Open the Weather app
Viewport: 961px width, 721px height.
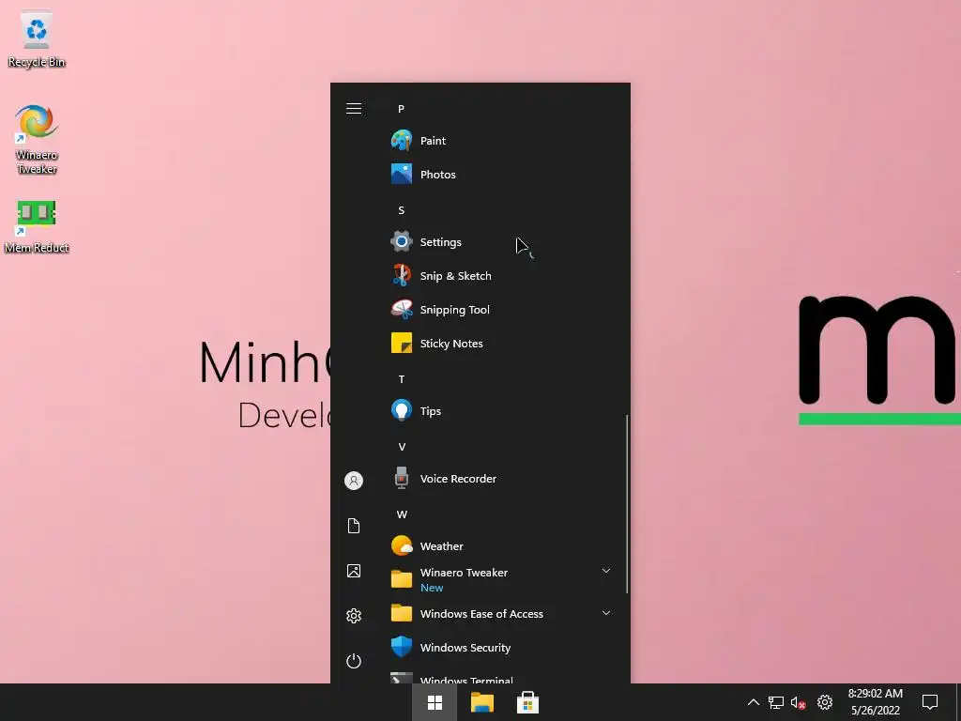tap(501, 545)
